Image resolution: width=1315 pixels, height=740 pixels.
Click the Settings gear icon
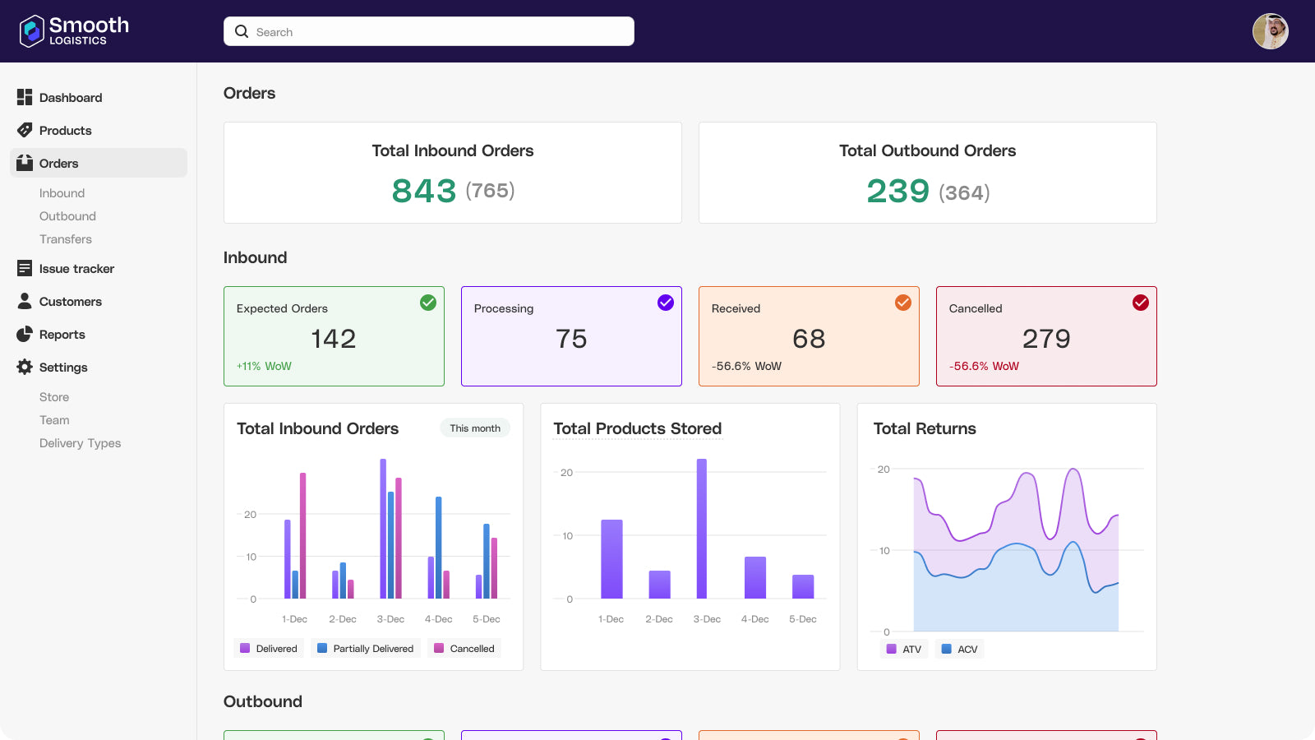pyautogui.click(x=25, y=367)
